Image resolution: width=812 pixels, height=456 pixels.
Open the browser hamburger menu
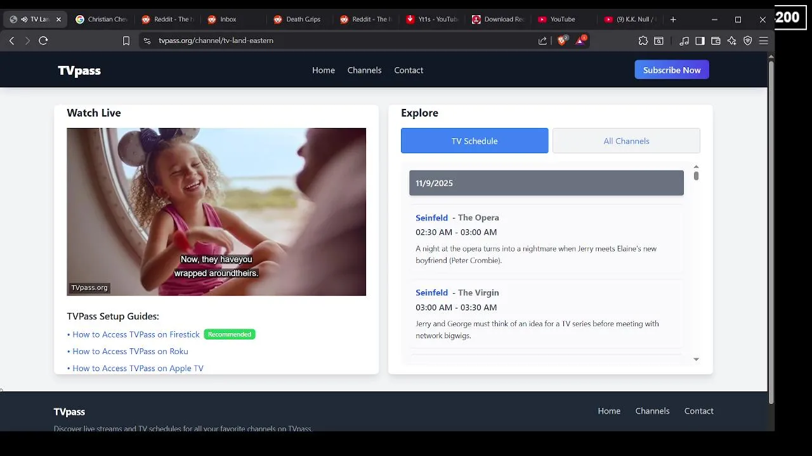(x=764, y=41)
